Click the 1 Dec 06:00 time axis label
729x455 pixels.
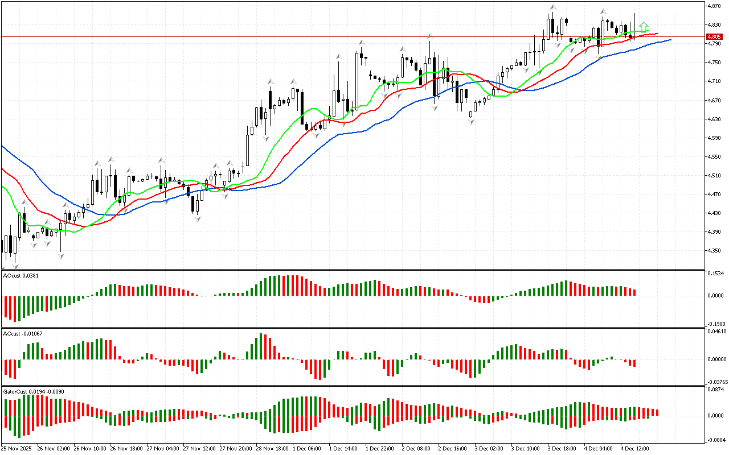(x=308, y=448)
